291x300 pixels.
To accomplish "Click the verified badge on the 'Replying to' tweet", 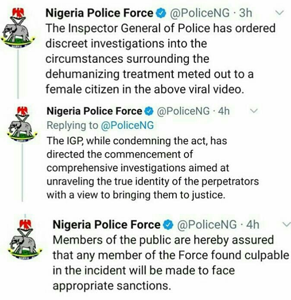I will [149, 111].
